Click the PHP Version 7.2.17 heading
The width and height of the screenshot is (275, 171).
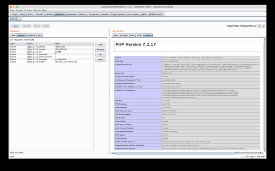tap(135, 44)
